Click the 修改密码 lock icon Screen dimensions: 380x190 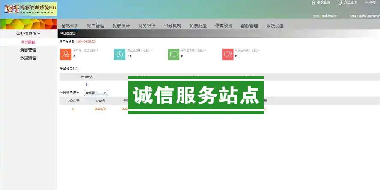coord(313,3)
